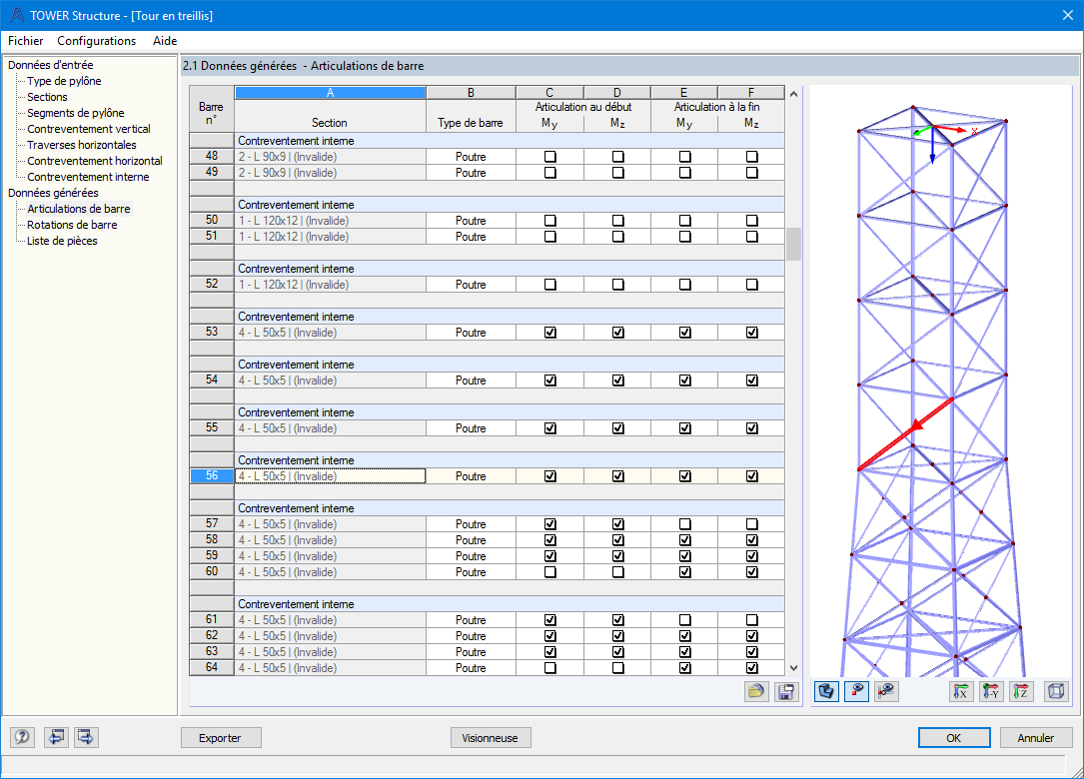Check Mz start hinge for bar 64

[618, 668]
